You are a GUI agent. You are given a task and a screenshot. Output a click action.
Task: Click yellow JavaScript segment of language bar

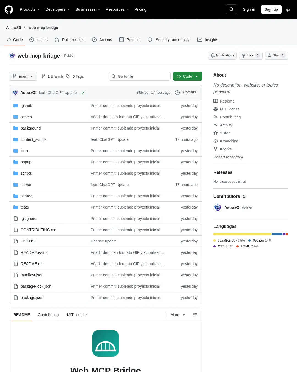coord(243,234)
